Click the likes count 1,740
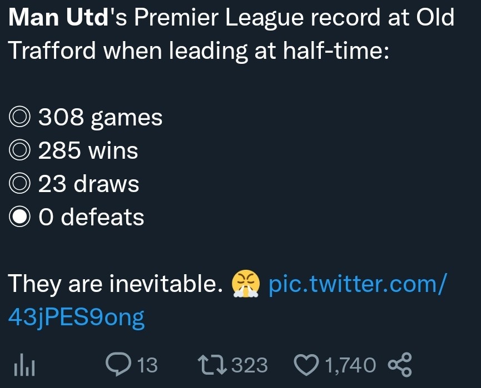This screenshot has width=481, height=388. coord(350,365)
